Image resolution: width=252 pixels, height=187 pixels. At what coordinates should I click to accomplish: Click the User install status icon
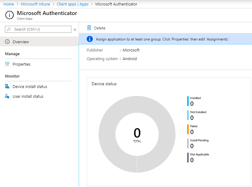(7, 96)
